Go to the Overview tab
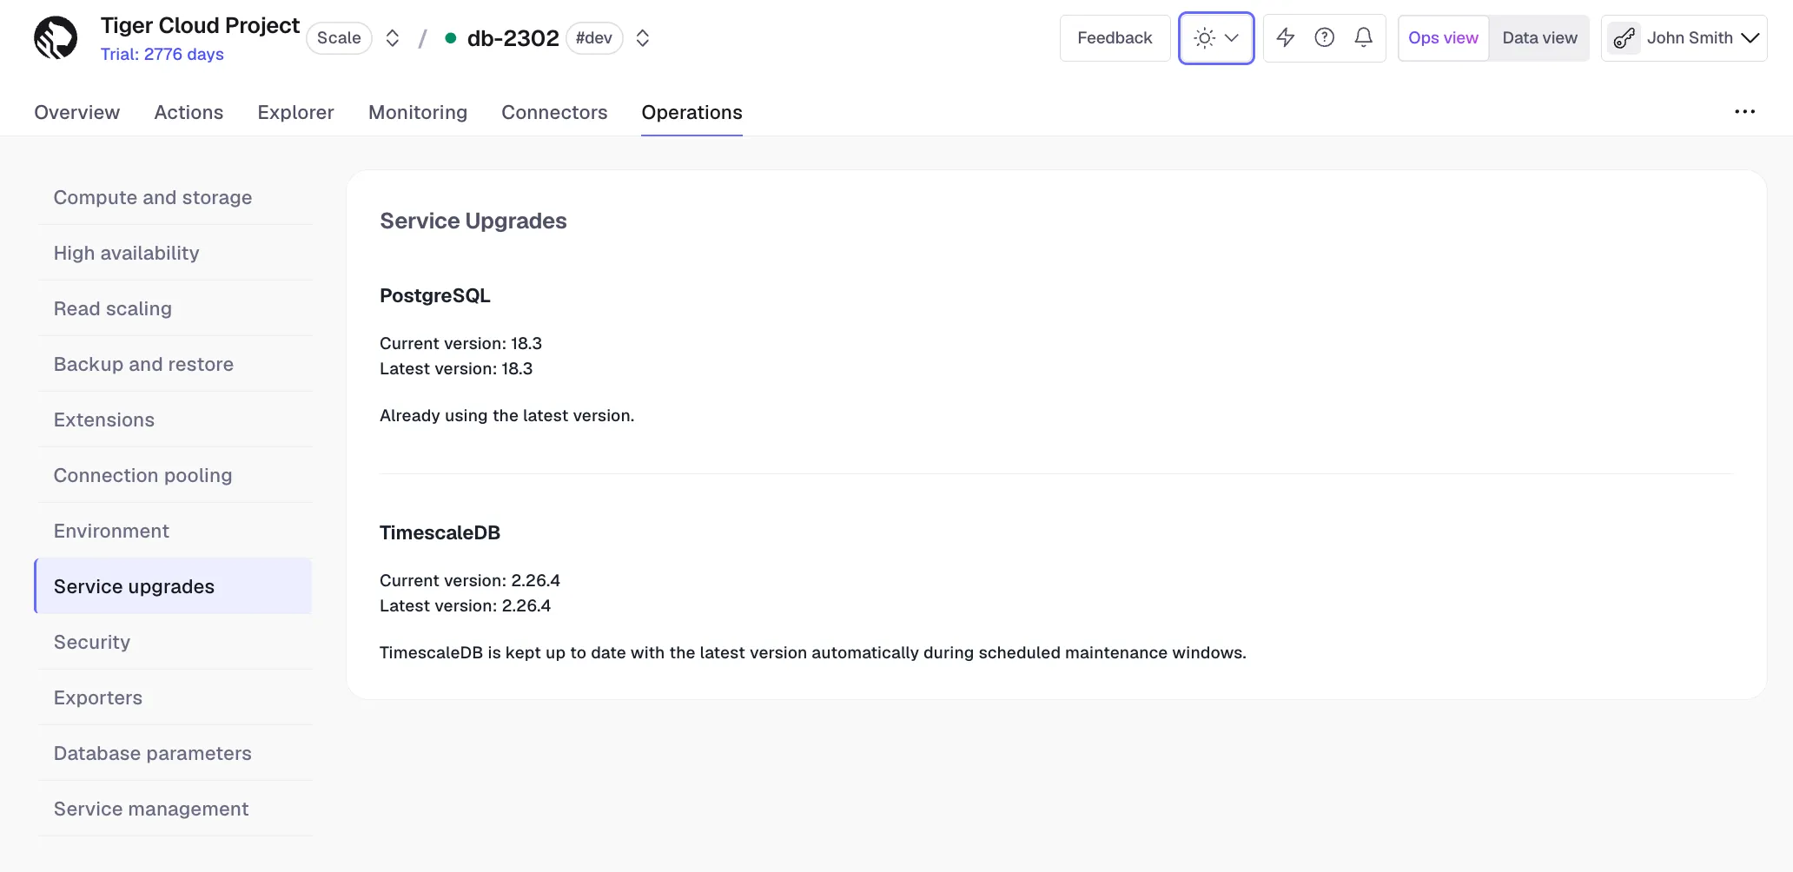This screenshot has height=872, width=1793. point(77,113)
